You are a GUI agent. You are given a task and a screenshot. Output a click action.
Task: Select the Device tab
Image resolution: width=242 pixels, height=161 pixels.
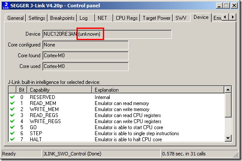[x=201, y=17]
